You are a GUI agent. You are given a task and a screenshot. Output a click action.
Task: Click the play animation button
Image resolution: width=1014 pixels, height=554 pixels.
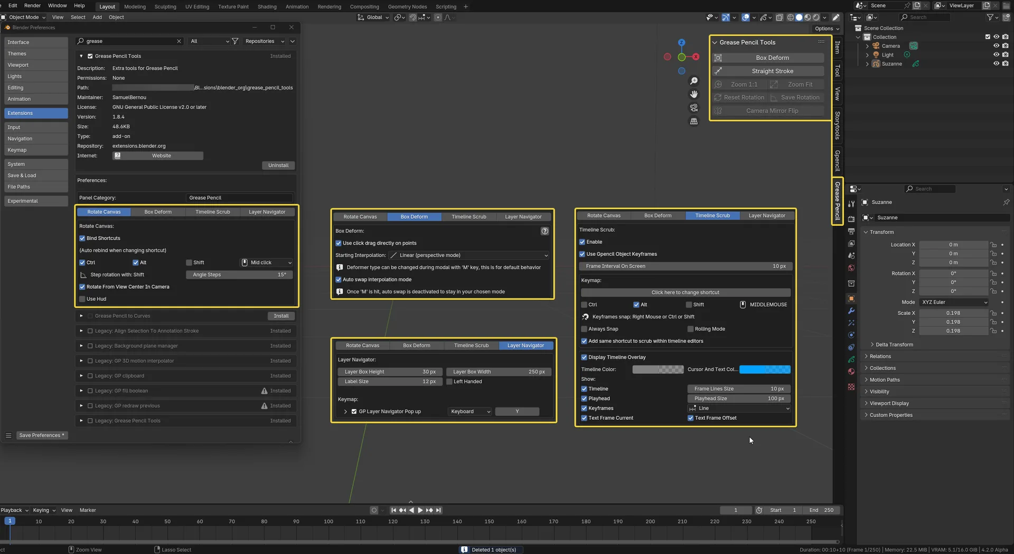point(420,510)
